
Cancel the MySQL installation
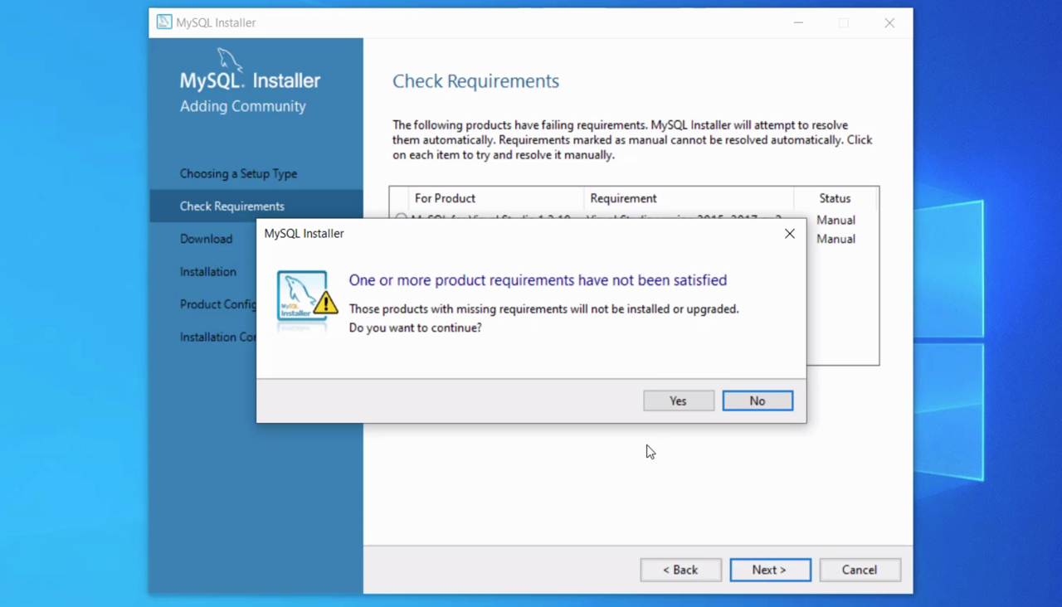tap(859, 570)
